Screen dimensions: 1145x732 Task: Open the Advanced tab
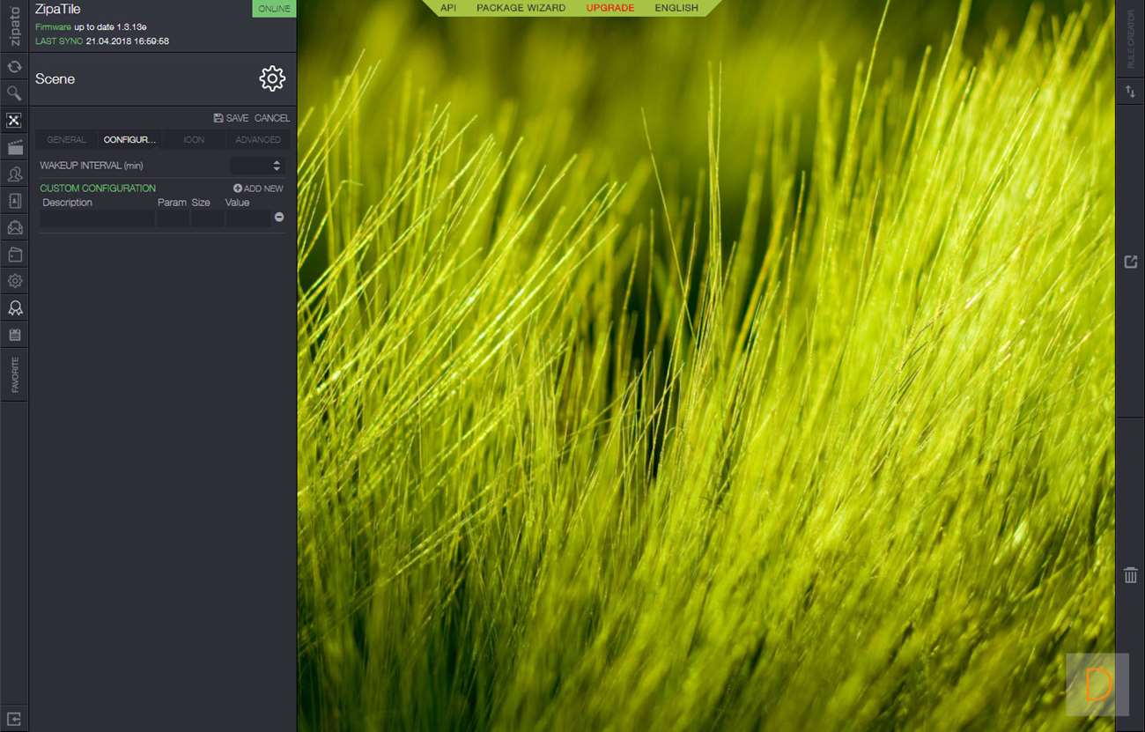pos(258,140)
